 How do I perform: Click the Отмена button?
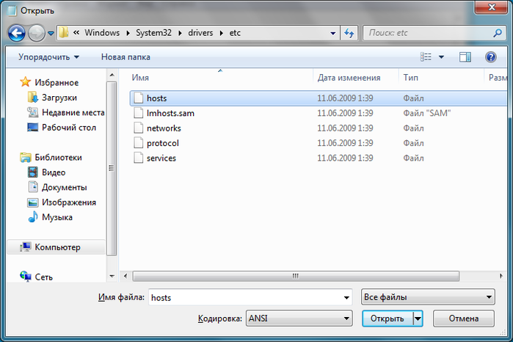tap(464, 319)
